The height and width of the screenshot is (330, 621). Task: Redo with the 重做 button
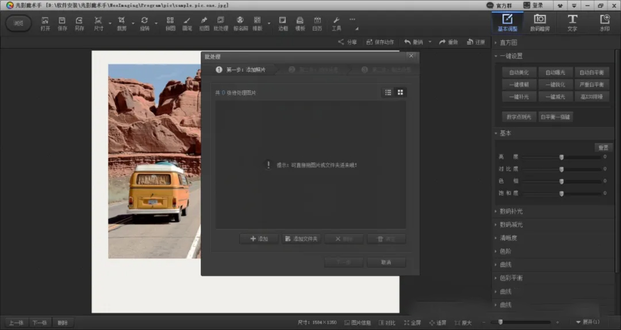[448, 42]
